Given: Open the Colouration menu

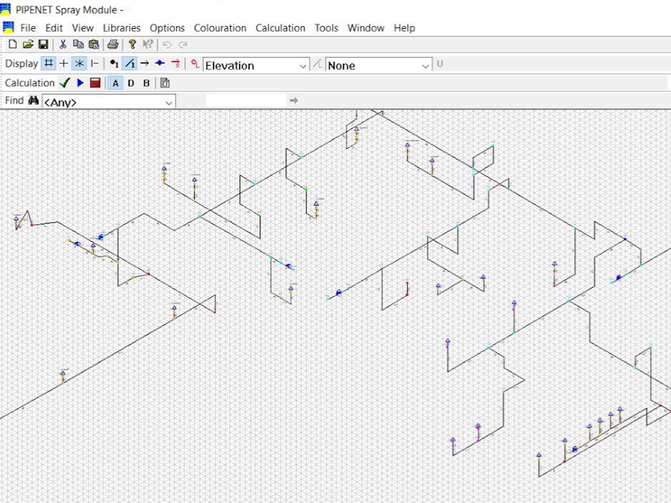Looking at the screenshot, I should click(x=220, y=28).
